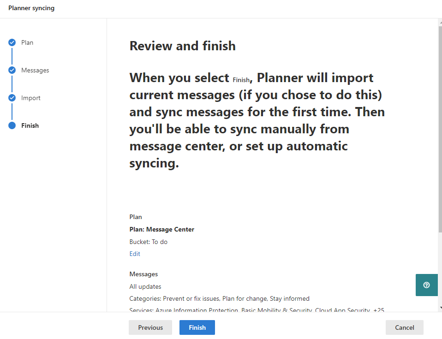
Task: Click the Plan: Message Center text
Action: click(162, 229)
